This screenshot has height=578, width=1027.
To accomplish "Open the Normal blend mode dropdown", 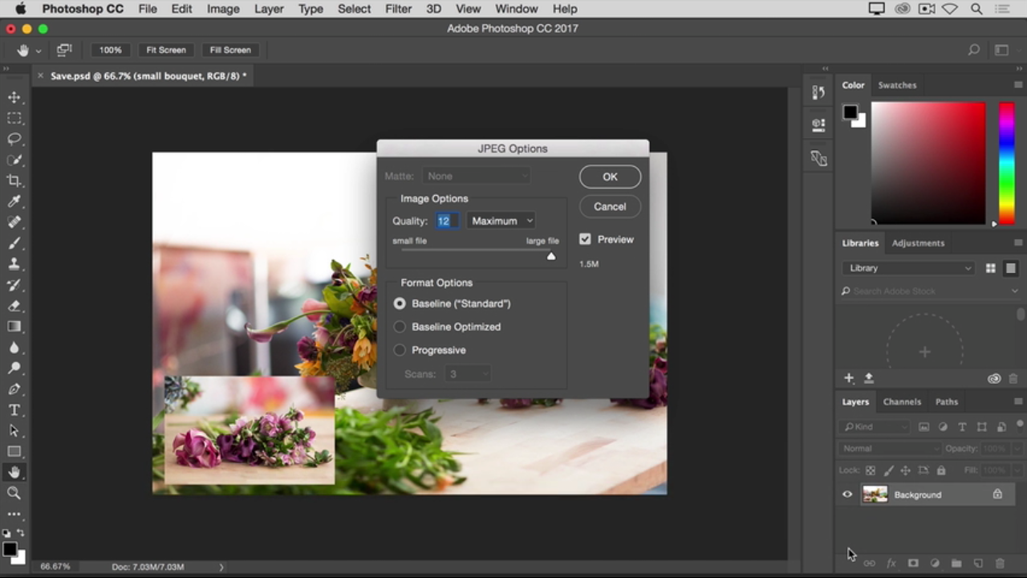I will click(x=889, y=449).
